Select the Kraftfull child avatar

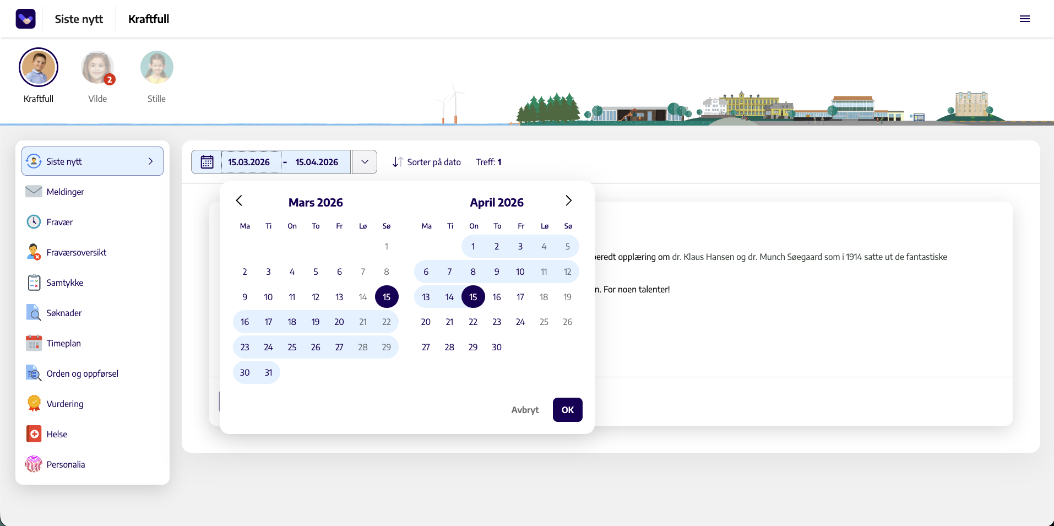(39, 67)
